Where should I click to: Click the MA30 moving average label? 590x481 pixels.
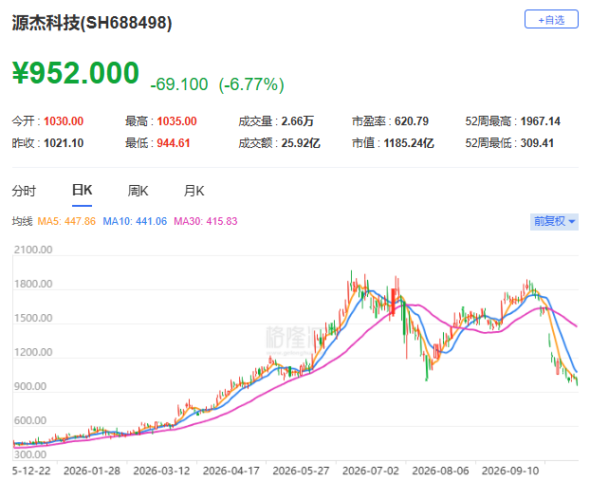pos(206,221)
